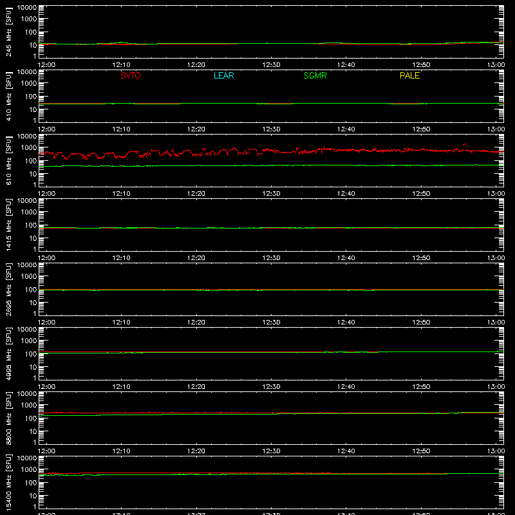Click 12:20 tick under the 410 MHz panel
The height and width of the screenshot is (515, 515).
[196, 129]
